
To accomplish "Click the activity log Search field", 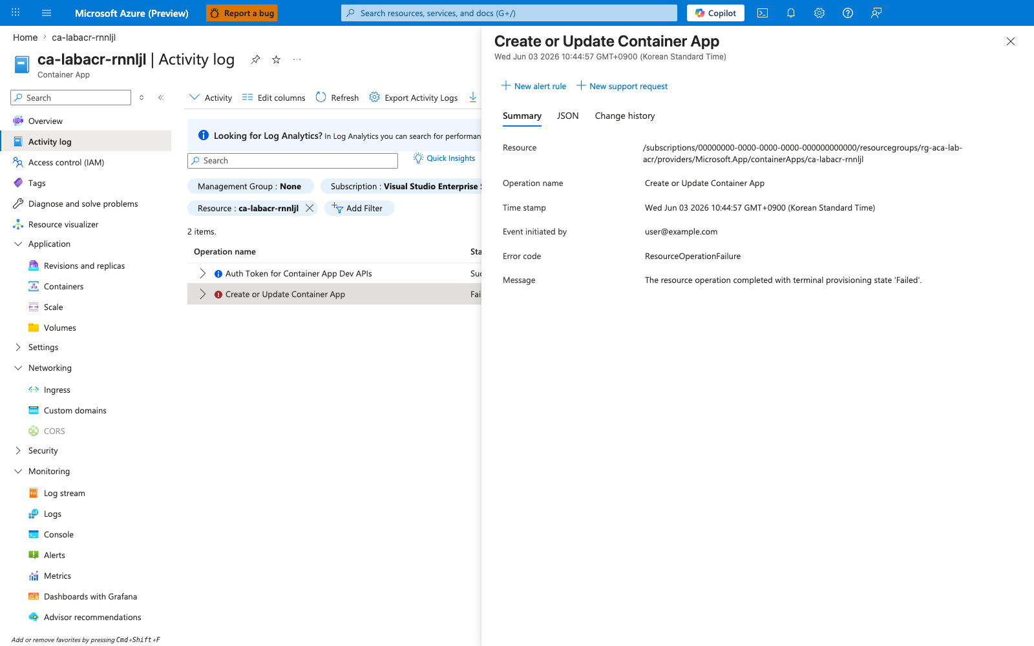I will [293, 161].
